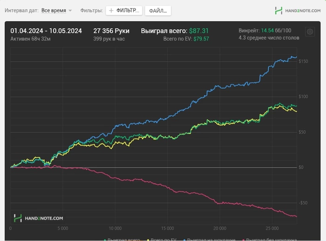
Task: Toggle 'Выиграл на шоудауне' legend entry
Action: 209,239
